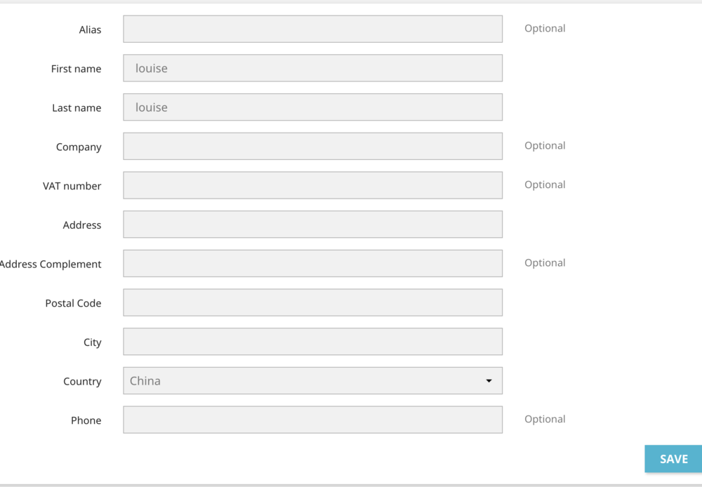Click inside the Alias input field
The height and width of the screenshot is (487, 702).
[312, 29]
